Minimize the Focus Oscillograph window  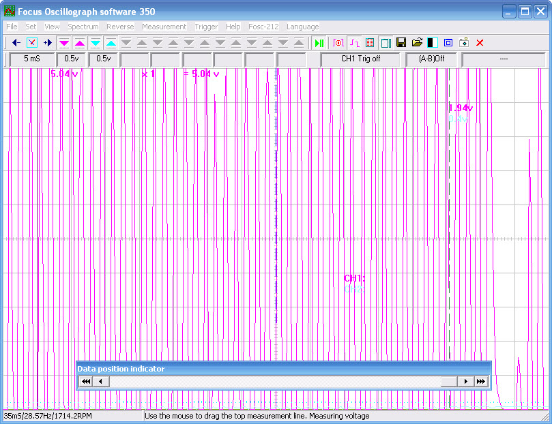pyautogui.click(x=509, y=12)
